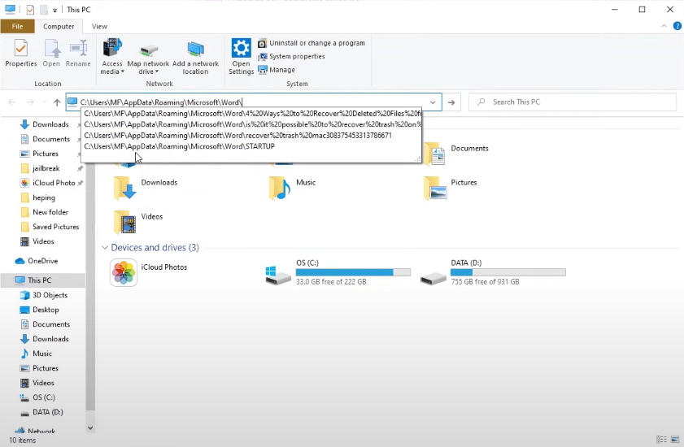The height and width of the screenshot is (447, 684).
Task: Open the File tab
Action: click(x=17, y=26)
